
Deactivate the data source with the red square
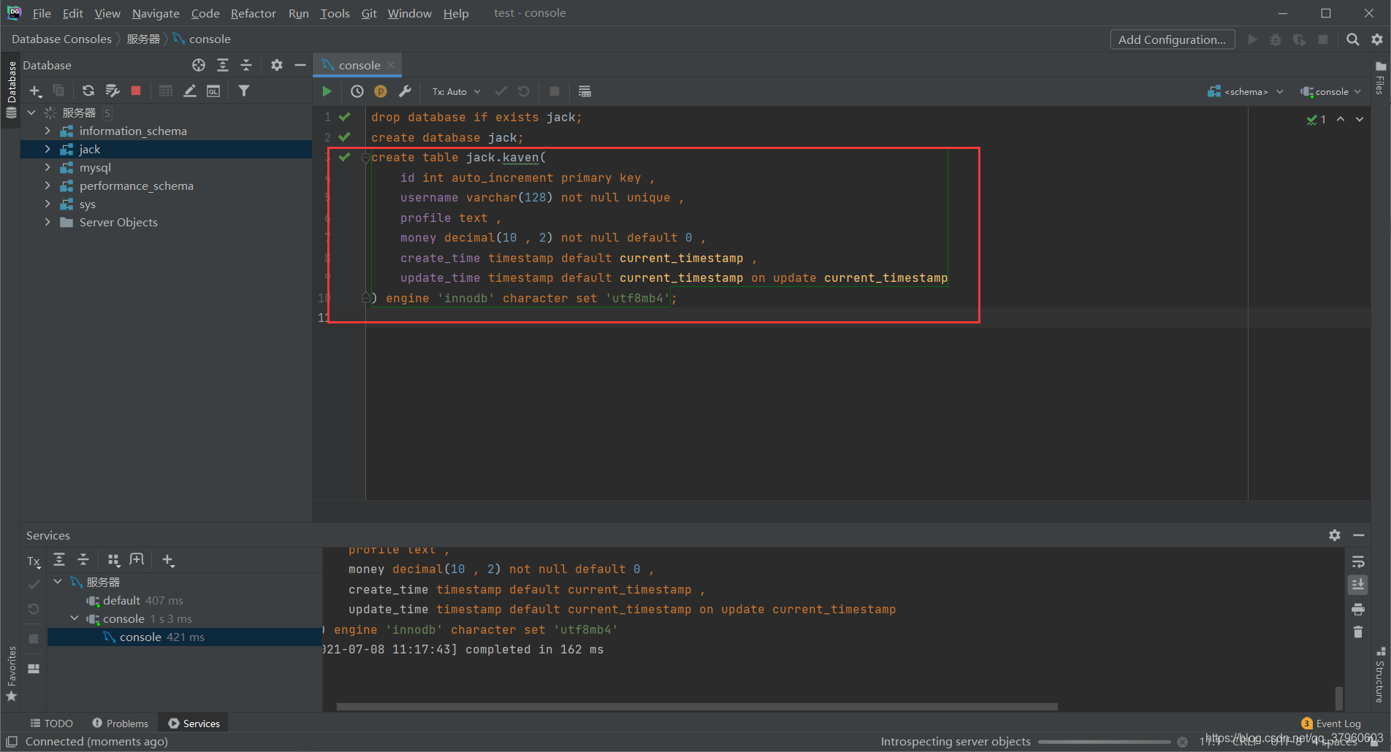pos(136,91)
